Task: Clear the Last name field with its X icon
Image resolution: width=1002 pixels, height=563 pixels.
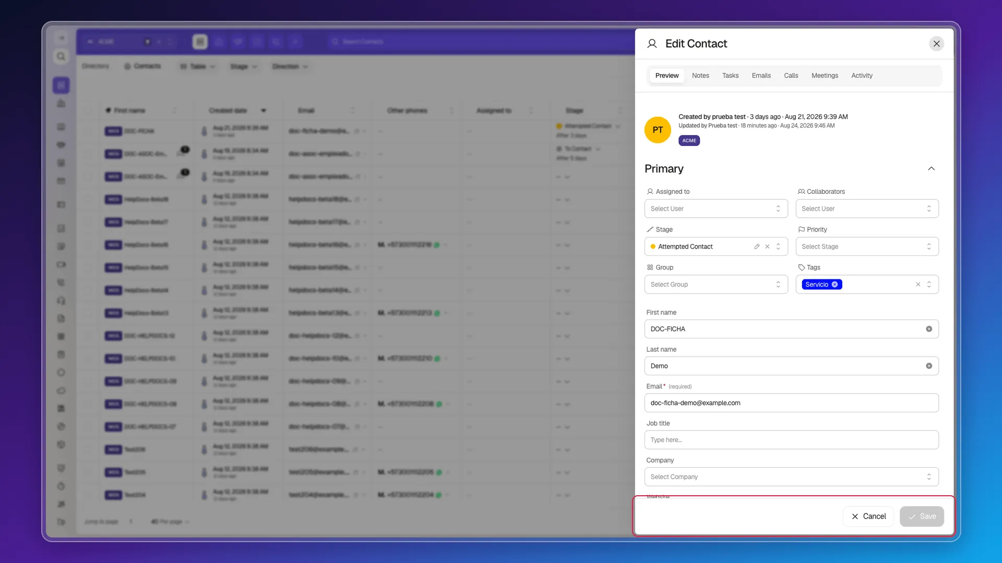Action: (x=929, y=366)
